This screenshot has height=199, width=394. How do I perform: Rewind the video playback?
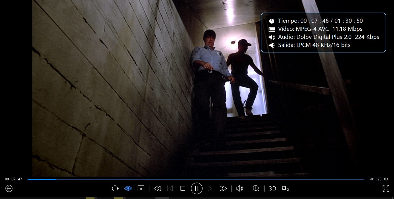tap(157, 188)
